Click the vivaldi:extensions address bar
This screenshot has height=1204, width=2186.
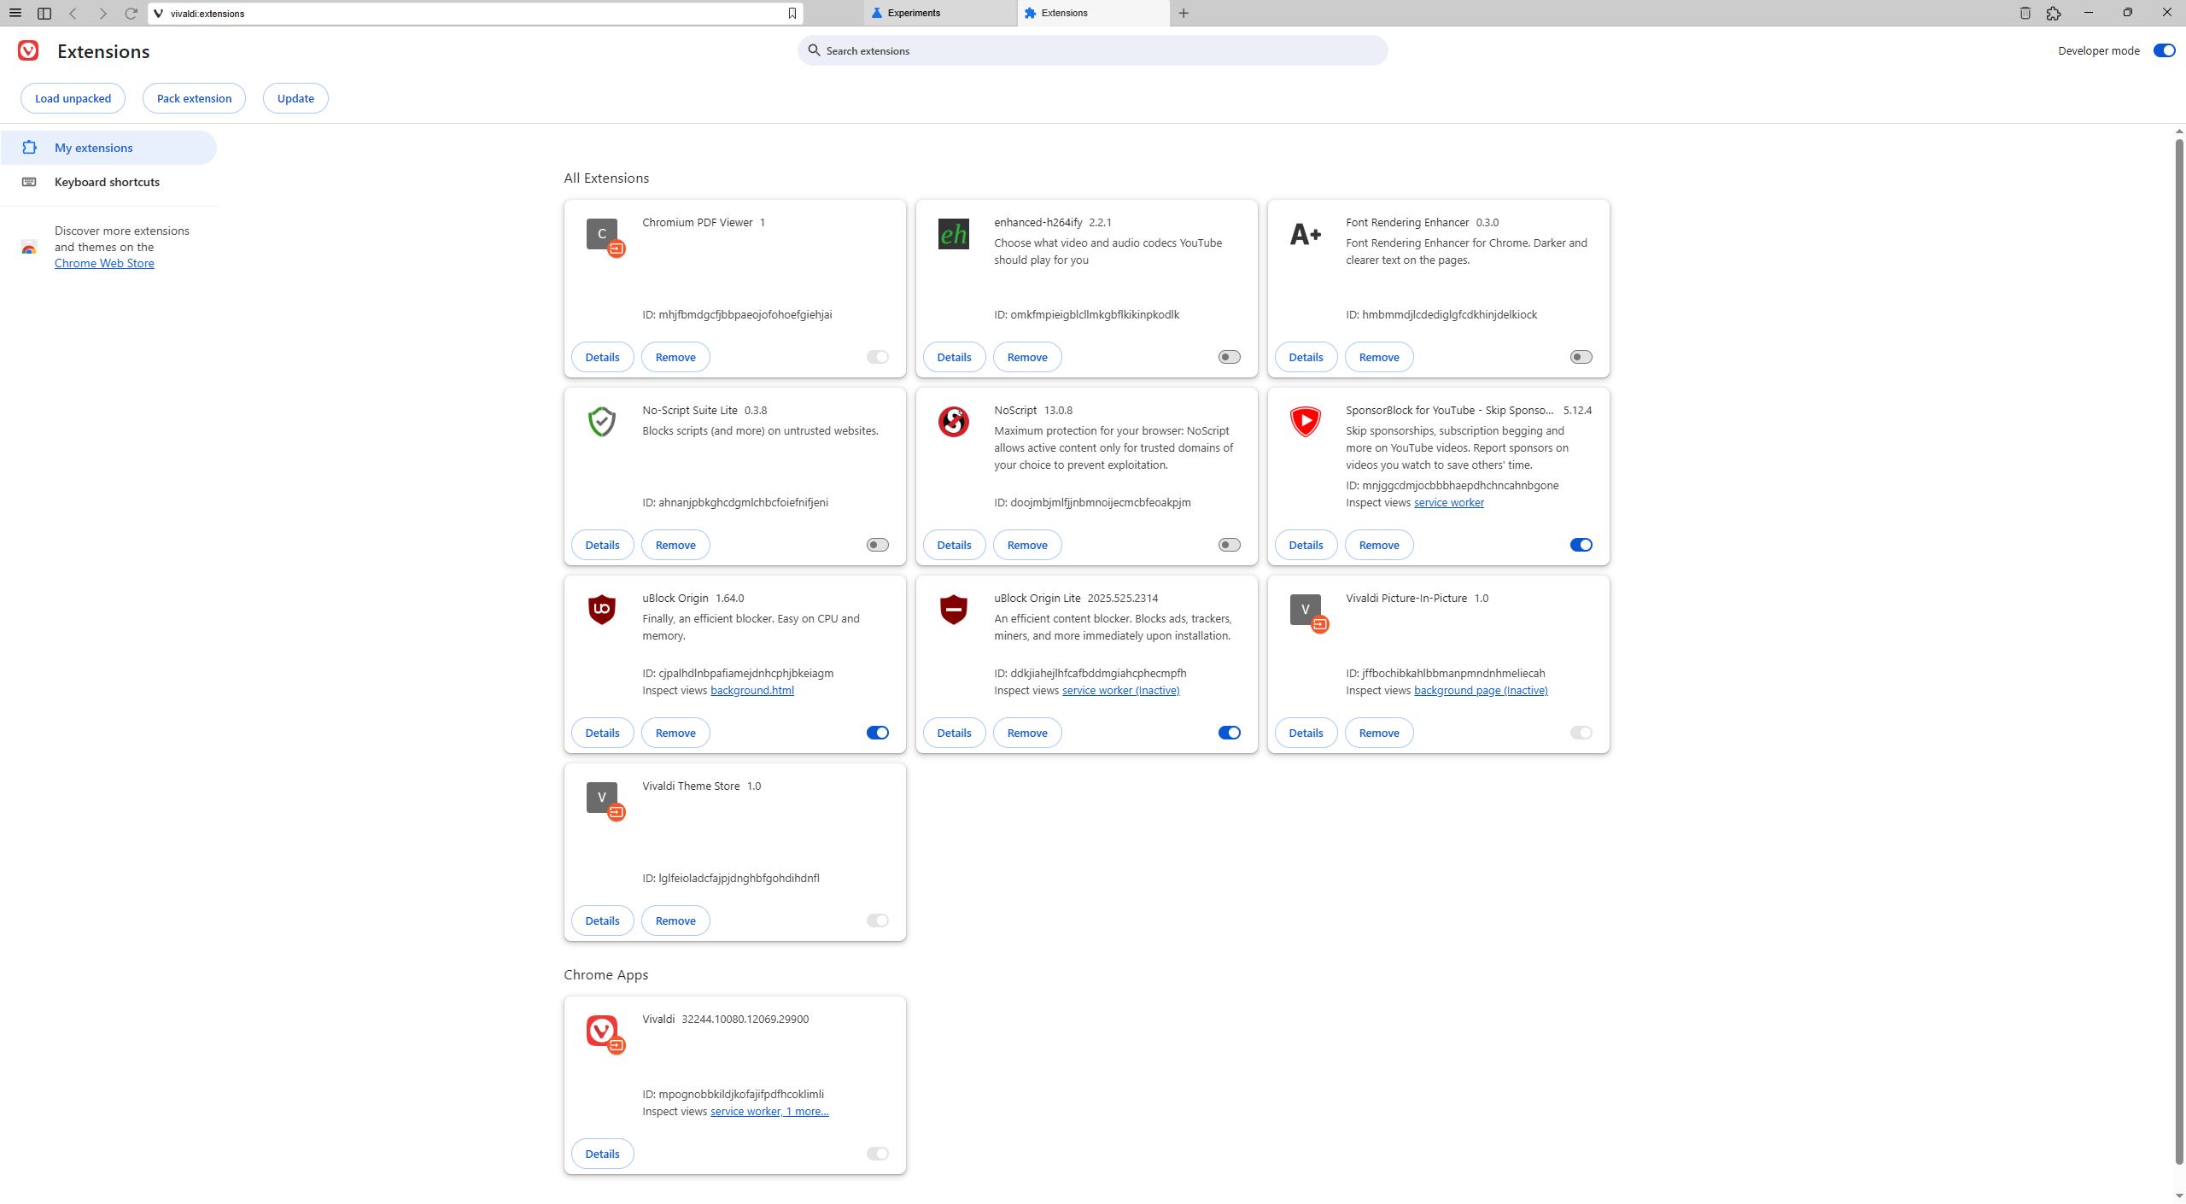(475, 13)
